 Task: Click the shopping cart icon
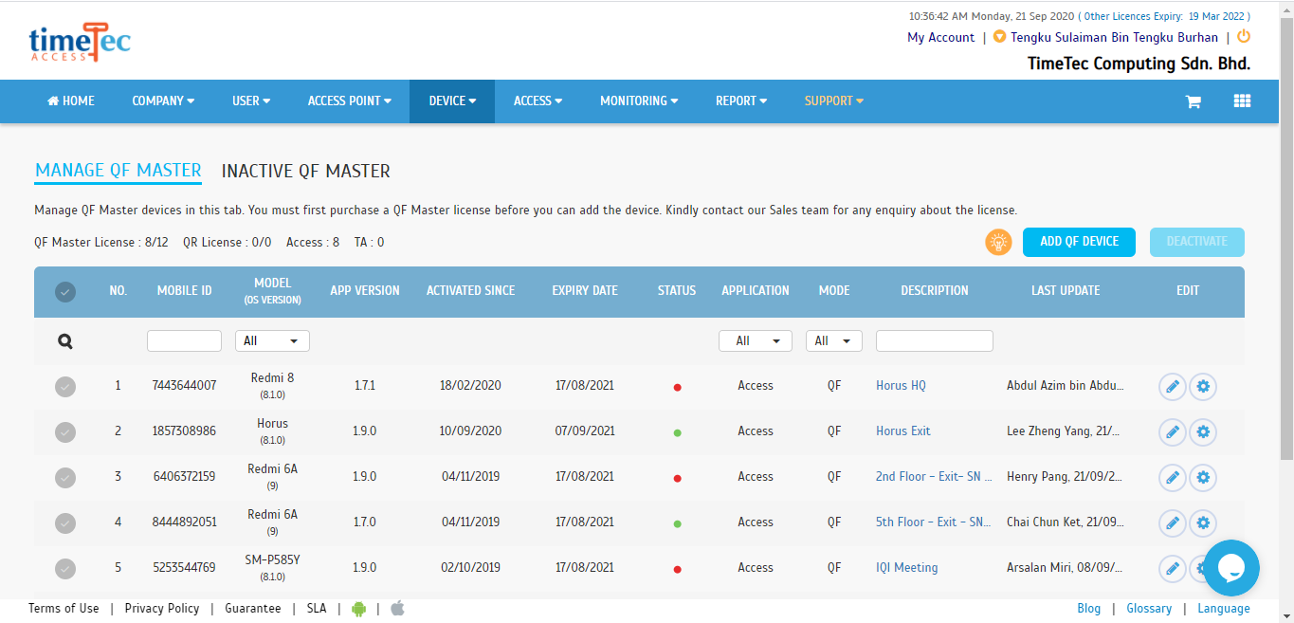1193,101
